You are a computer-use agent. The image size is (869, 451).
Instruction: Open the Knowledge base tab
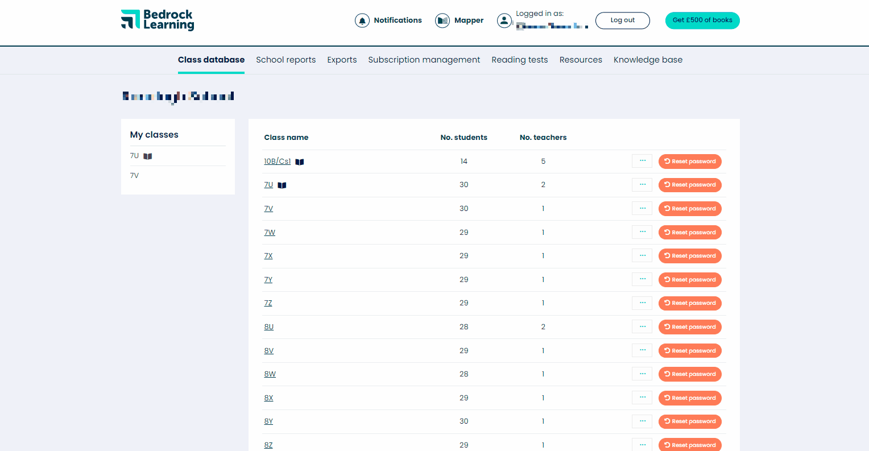[648, 60]
